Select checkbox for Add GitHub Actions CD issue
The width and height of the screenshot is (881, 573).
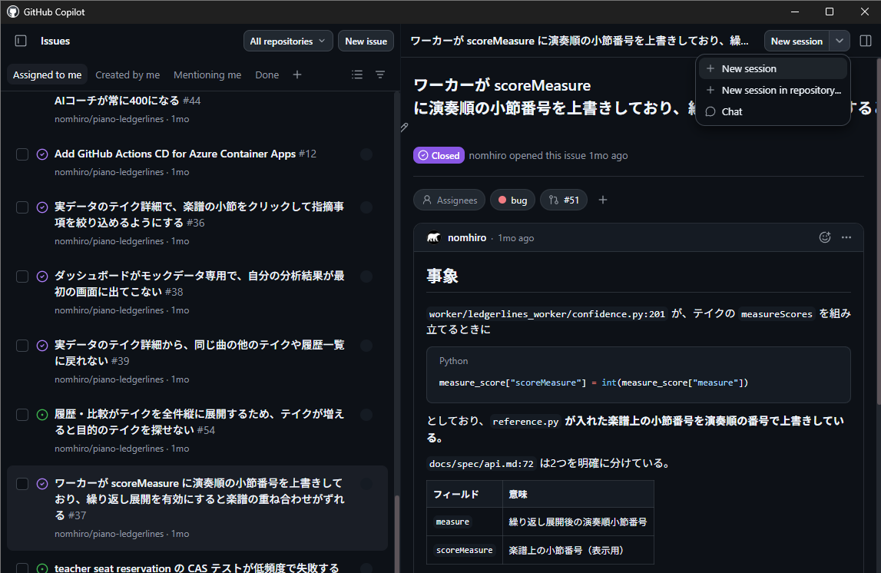[x=22, y=154]
